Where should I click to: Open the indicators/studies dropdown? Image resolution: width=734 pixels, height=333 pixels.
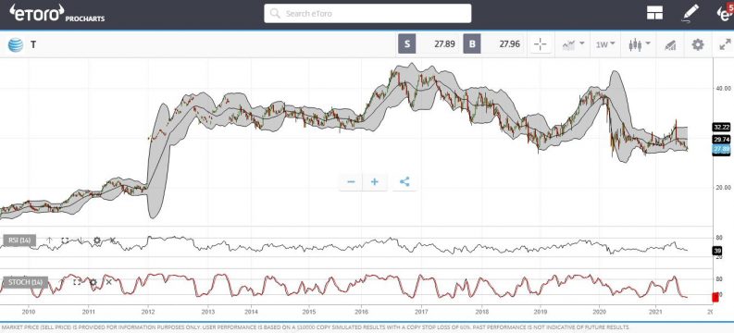click(x=573, y=45)
